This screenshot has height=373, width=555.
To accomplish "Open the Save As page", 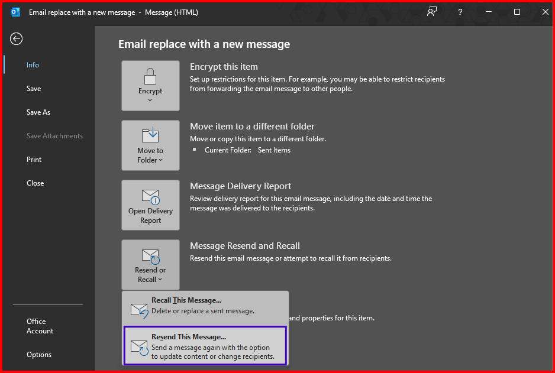I will 38,112.
